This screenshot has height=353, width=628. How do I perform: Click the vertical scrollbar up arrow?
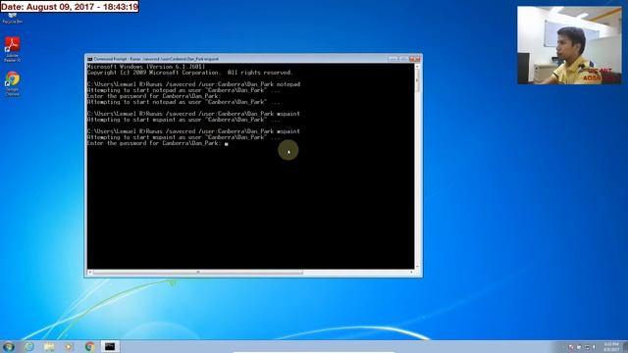[x=417, y=67]
